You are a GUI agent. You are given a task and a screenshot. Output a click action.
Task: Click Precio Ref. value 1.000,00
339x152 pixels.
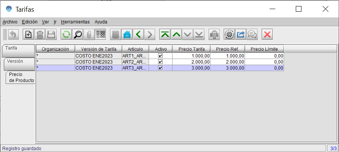(228, 56)
